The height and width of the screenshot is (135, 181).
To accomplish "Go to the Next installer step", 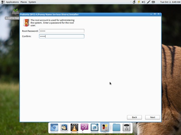I will (152, 117).
